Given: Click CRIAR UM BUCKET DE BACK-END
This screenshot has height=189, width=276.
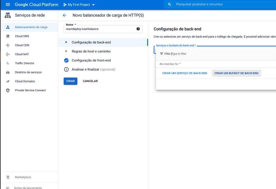Looking at the screenshot, I should click(x=236, y=73).
